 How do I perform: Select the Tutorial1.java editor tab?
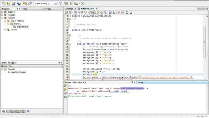click(87, 9)
